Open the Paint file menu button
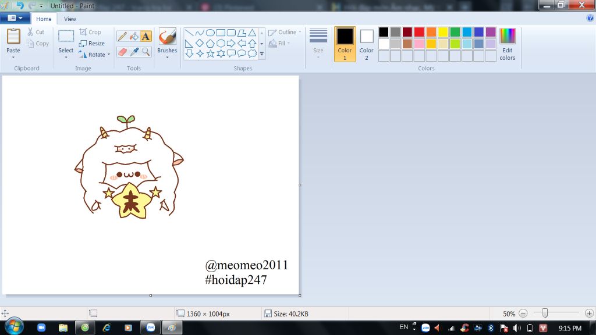The image size is (596, 335). pyautogui.click(x=15, y=18)
